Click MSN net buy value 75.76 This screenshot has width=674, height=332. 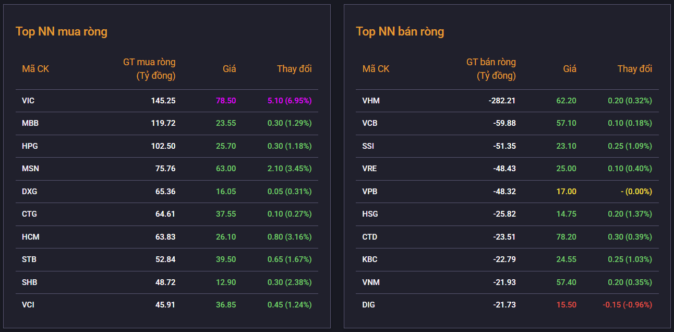(x=165, y=169)
